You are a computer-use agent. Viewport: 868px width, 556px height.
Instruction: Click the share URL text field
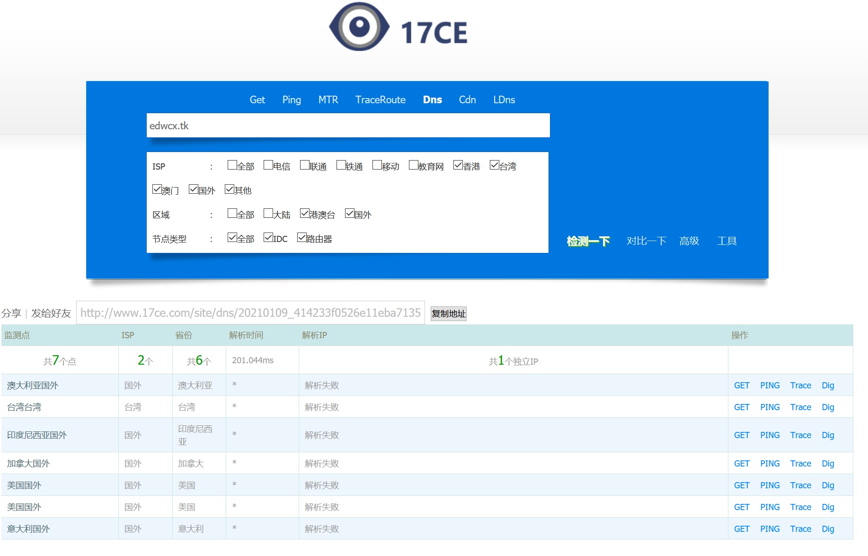click(x=250, y=313)
